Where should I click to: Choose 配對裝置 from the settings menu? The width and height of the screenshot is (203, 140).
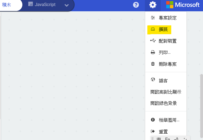tap(168, 41)
